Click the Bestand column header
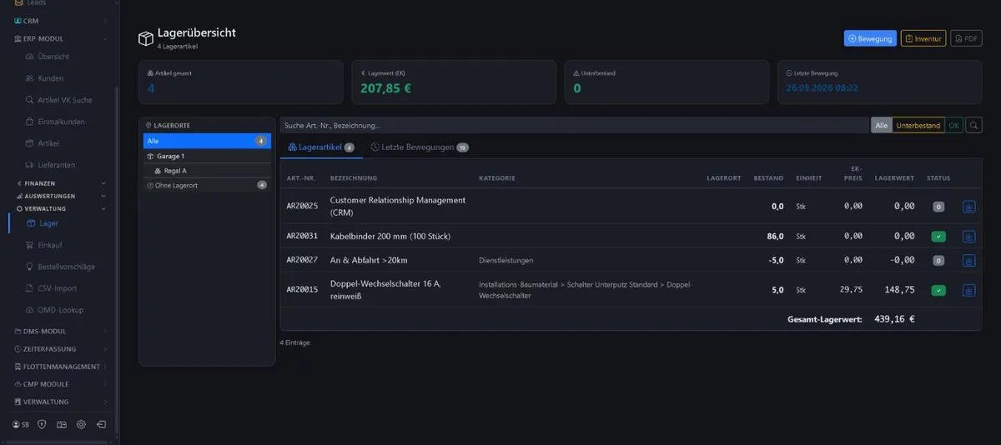The image size is (1001, 445). pos(768,177)
